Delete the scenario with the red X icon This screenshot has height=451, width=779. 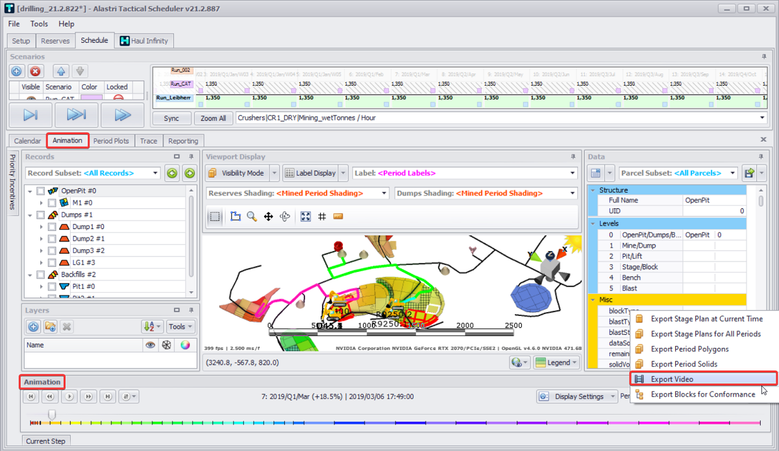click(x=36, y=71)
